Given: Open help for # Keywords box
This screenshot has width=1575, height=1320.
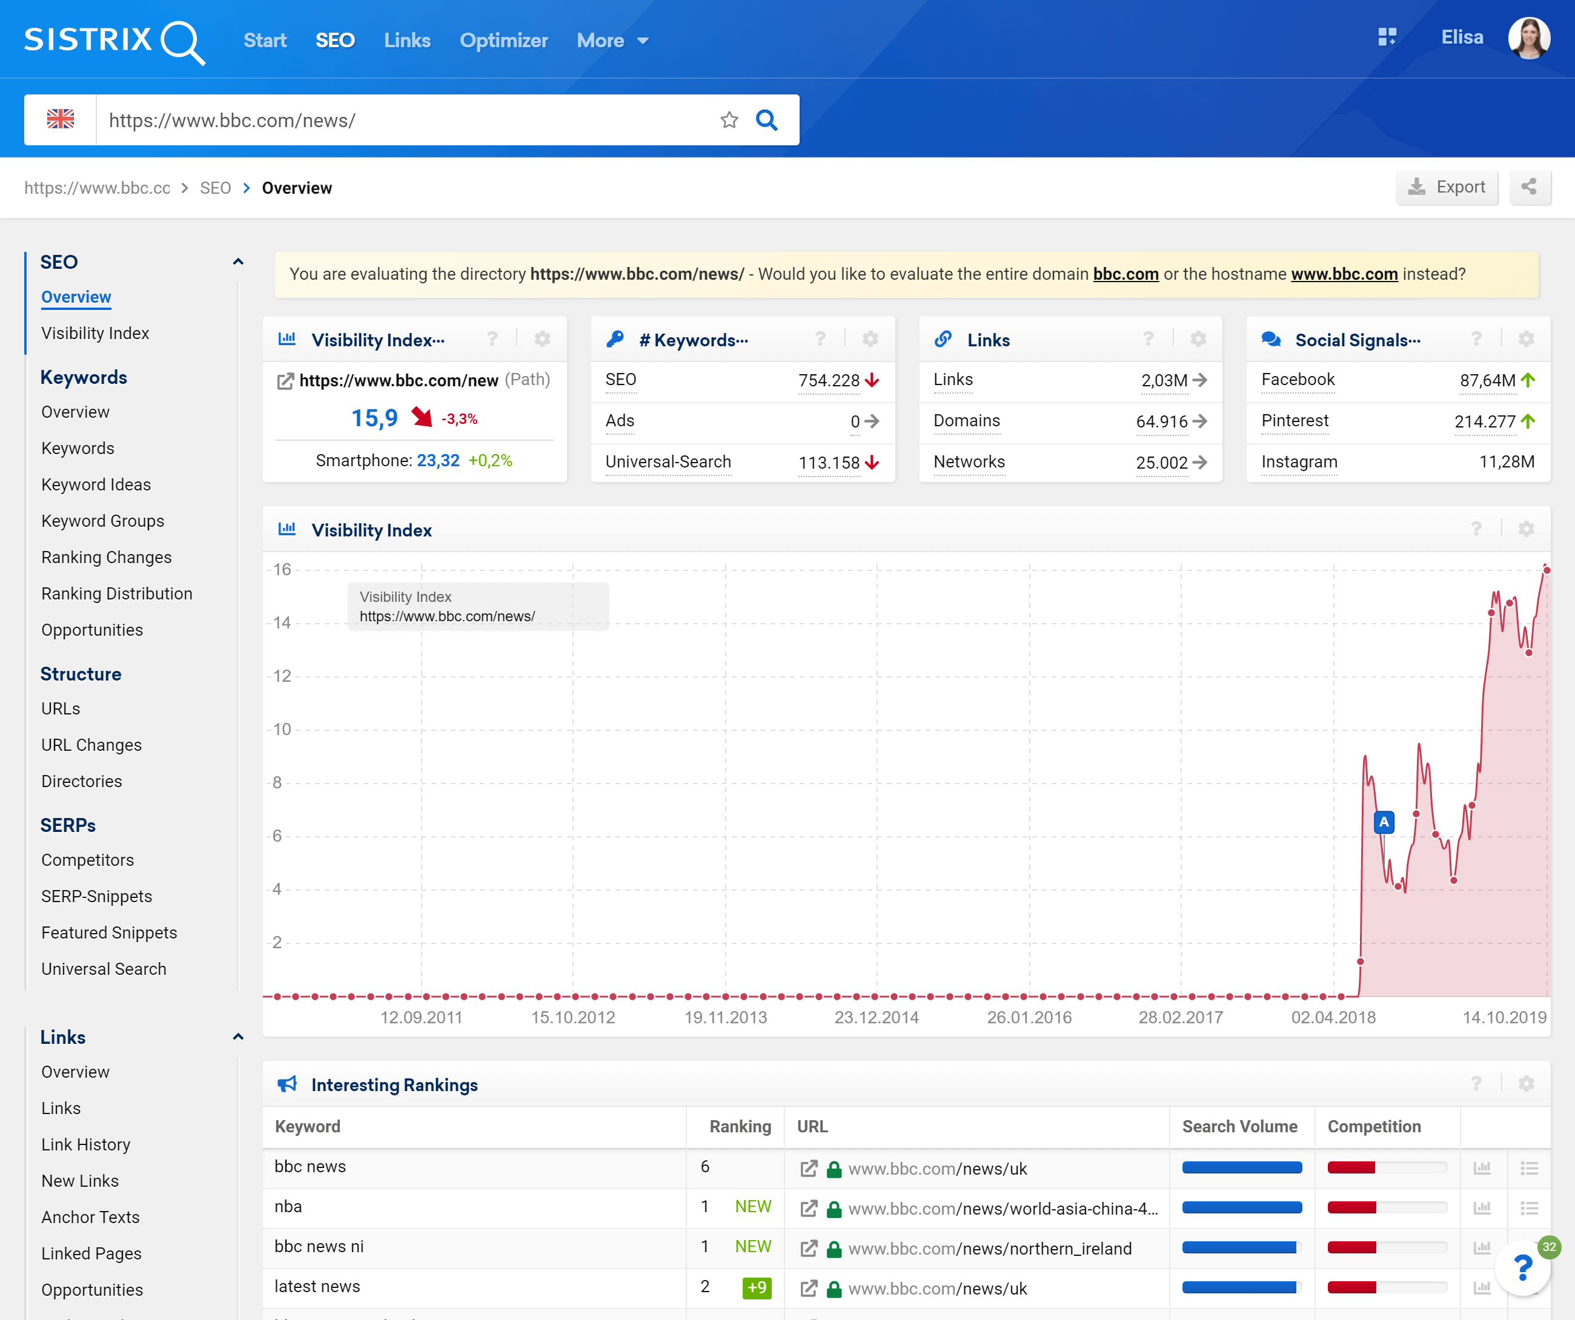Looking at the screenshot, I should (820, 339).
